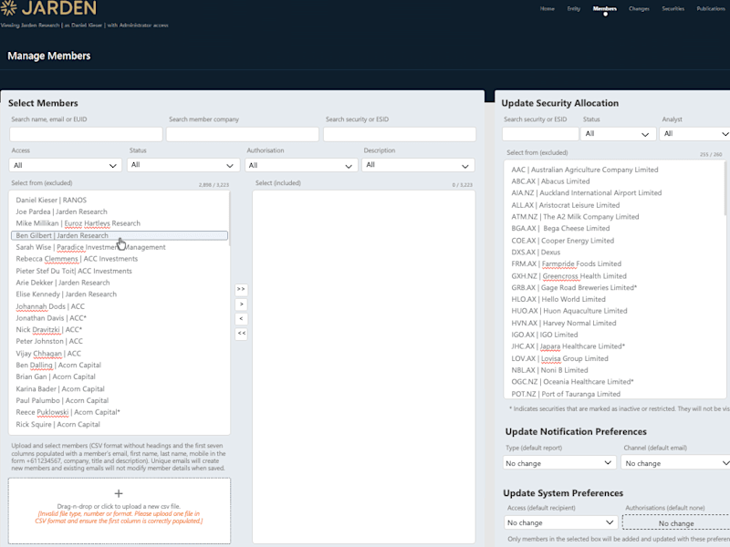Click the Authorisations No change box
The image size is (730, 547).
click(676, 522)
